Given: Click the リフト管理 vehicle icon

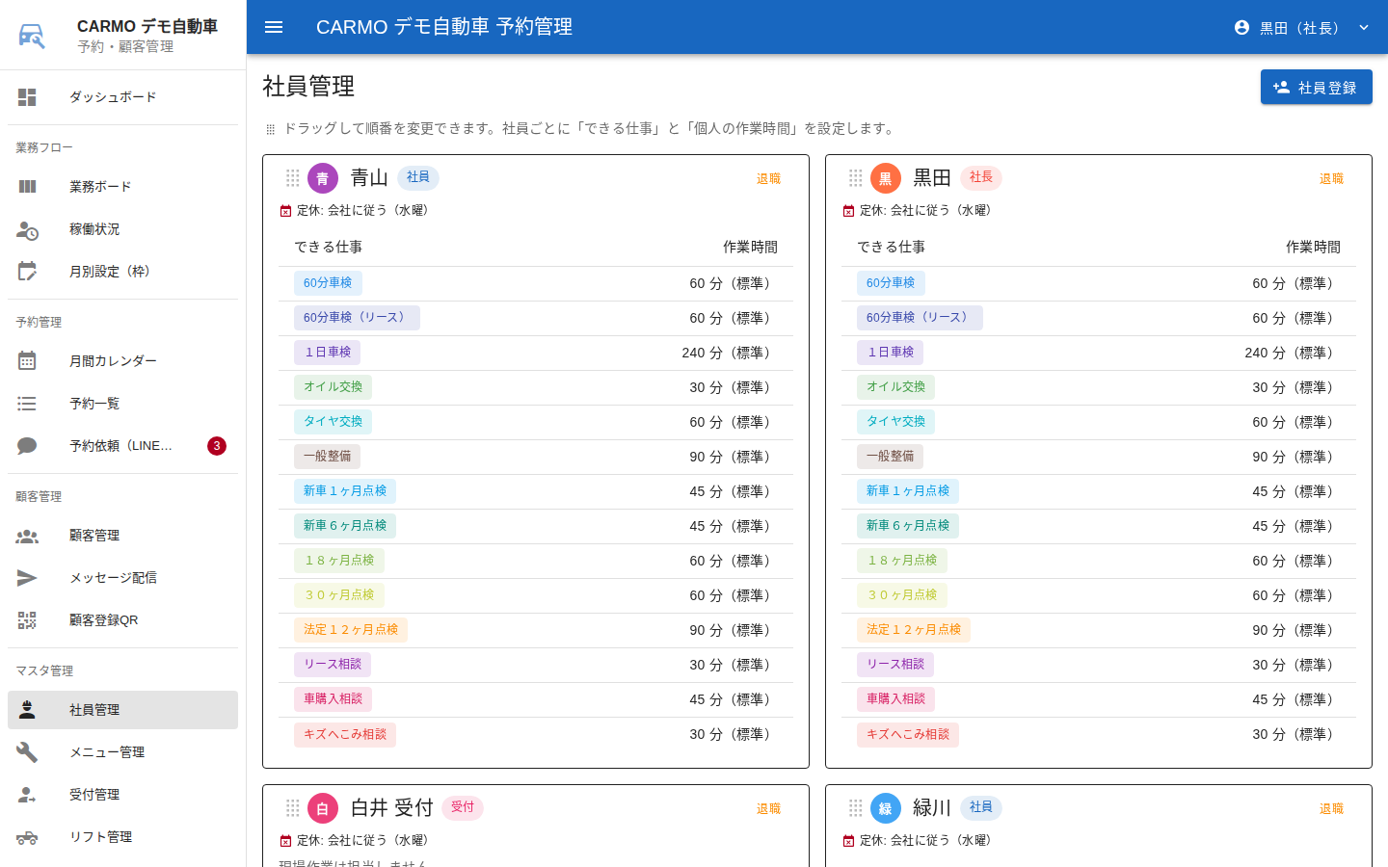Looking at the screenshot, I should click(x=27, y=837).
